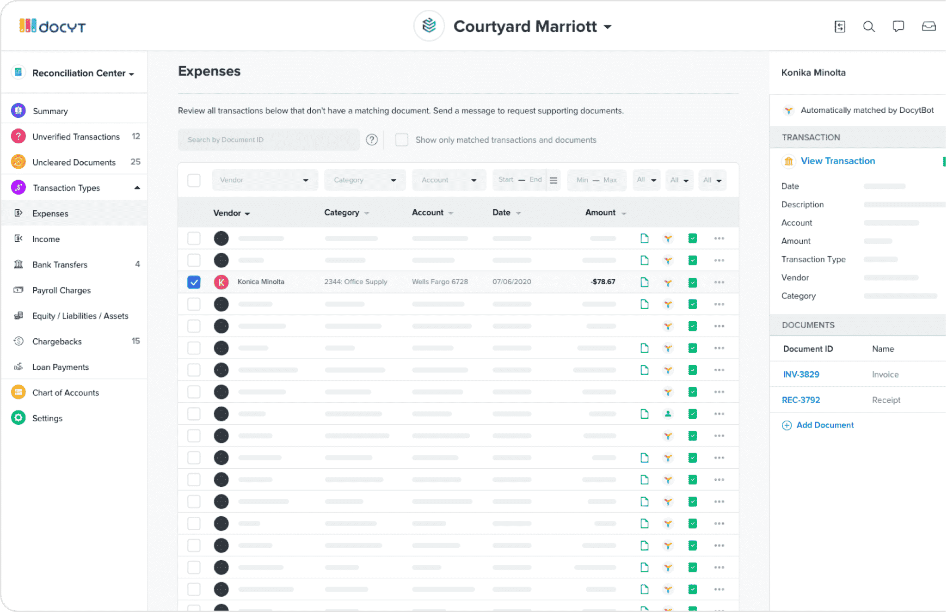The image size is (947, 612).
Task: Click the Unverified Transactions question icon
Action: (x=18, y=136)
